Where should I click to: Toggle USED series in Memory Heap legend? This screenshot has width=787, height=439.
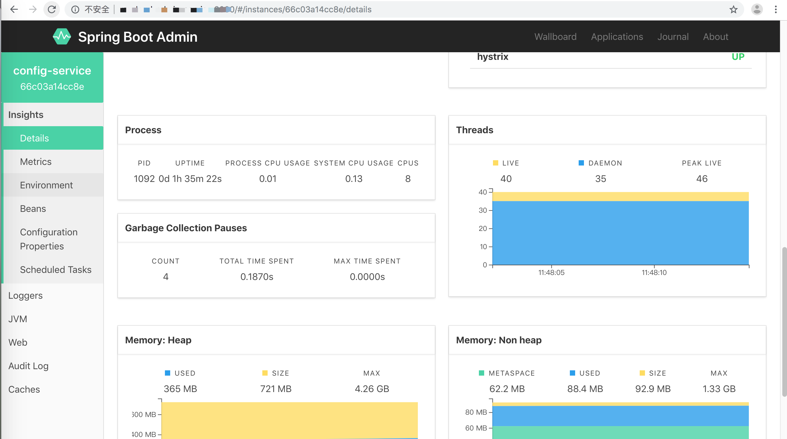[x=180, y=373]
